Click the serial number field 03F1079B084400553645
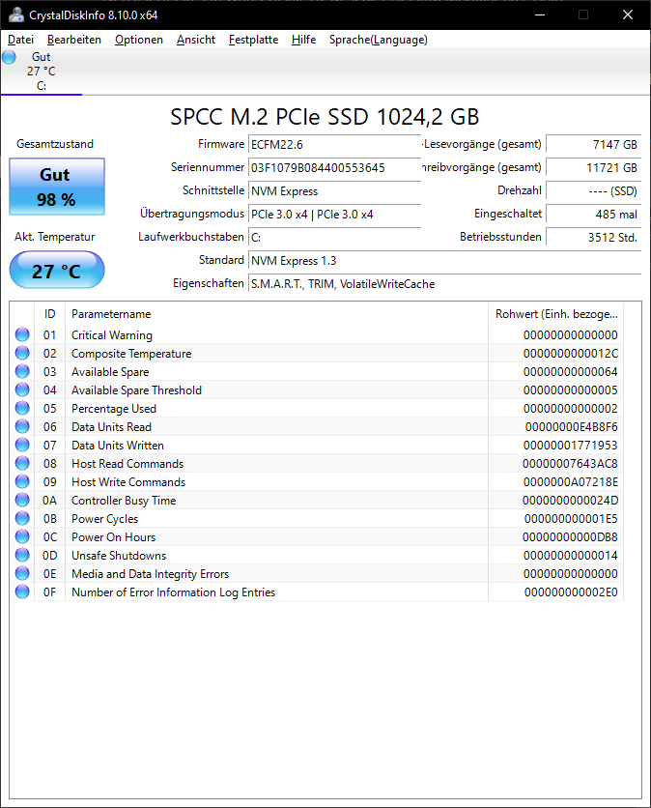This screenshot has height=808, width=651. [x=335, y=168]
